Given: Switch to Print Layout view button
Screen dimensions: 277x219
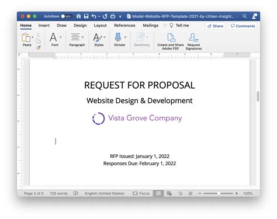Looking at the screenshot, I should pos(158,193).
